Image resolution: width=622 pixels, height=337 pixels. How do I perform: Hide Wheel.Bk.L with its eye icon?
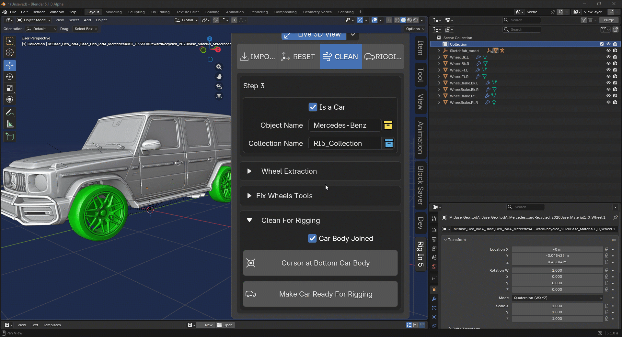click(608, 57)
